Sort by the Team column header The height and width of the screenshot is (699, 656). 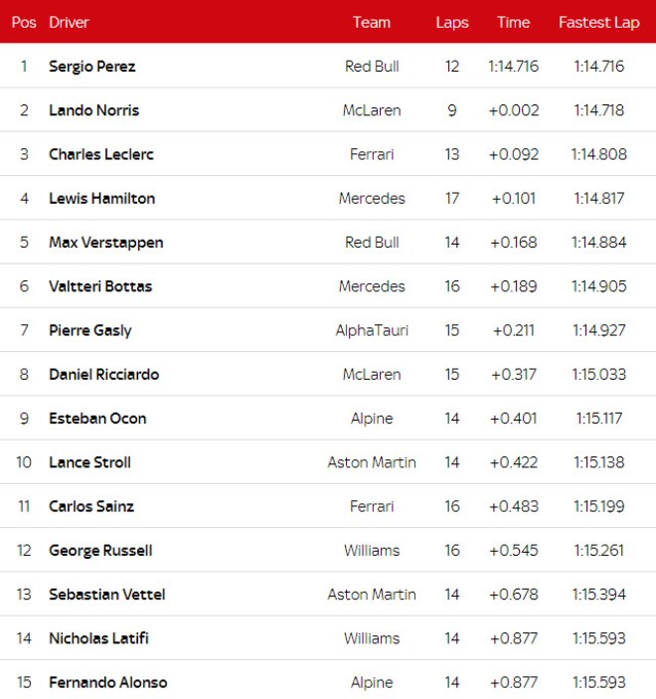(x=372, y=22)
